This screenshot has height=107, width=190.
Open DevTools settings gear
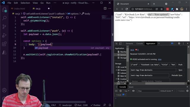pyautogui.click(x=179, y=43)
